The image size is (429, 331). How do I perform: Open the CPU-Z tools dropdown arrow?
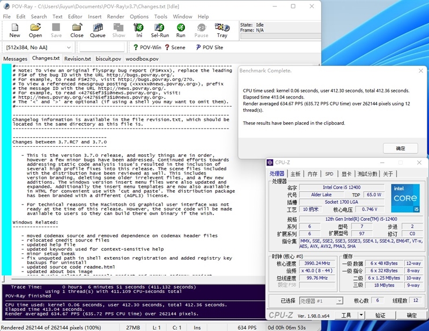[x=361, y=315]
